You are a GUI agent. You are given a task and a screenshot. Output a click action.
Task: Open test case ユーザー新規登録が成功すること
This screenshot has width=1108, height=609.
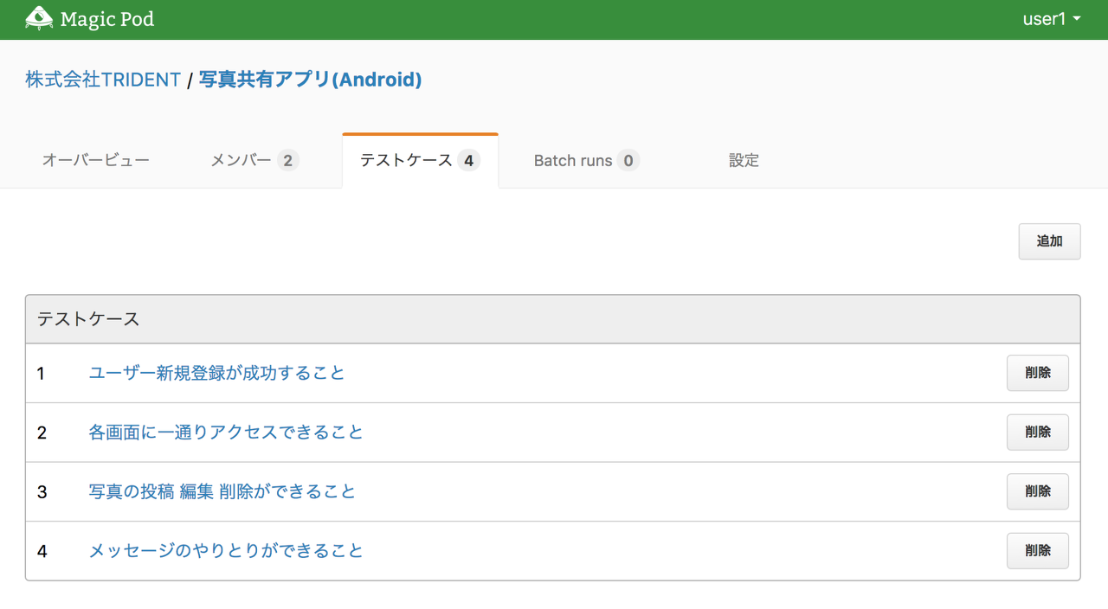pyautogui.click(x=216, y=373)
